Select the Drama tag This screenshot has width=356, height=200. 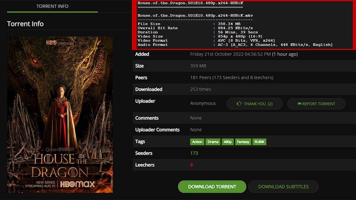coord(213,142)
